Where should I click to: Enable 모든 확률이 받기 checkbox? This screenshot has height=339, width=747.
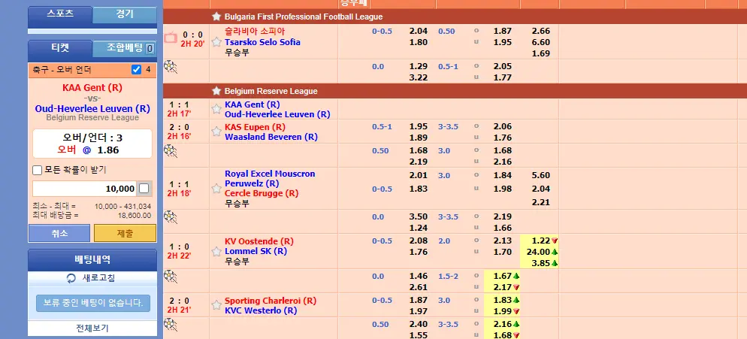(x=37, y=170)
